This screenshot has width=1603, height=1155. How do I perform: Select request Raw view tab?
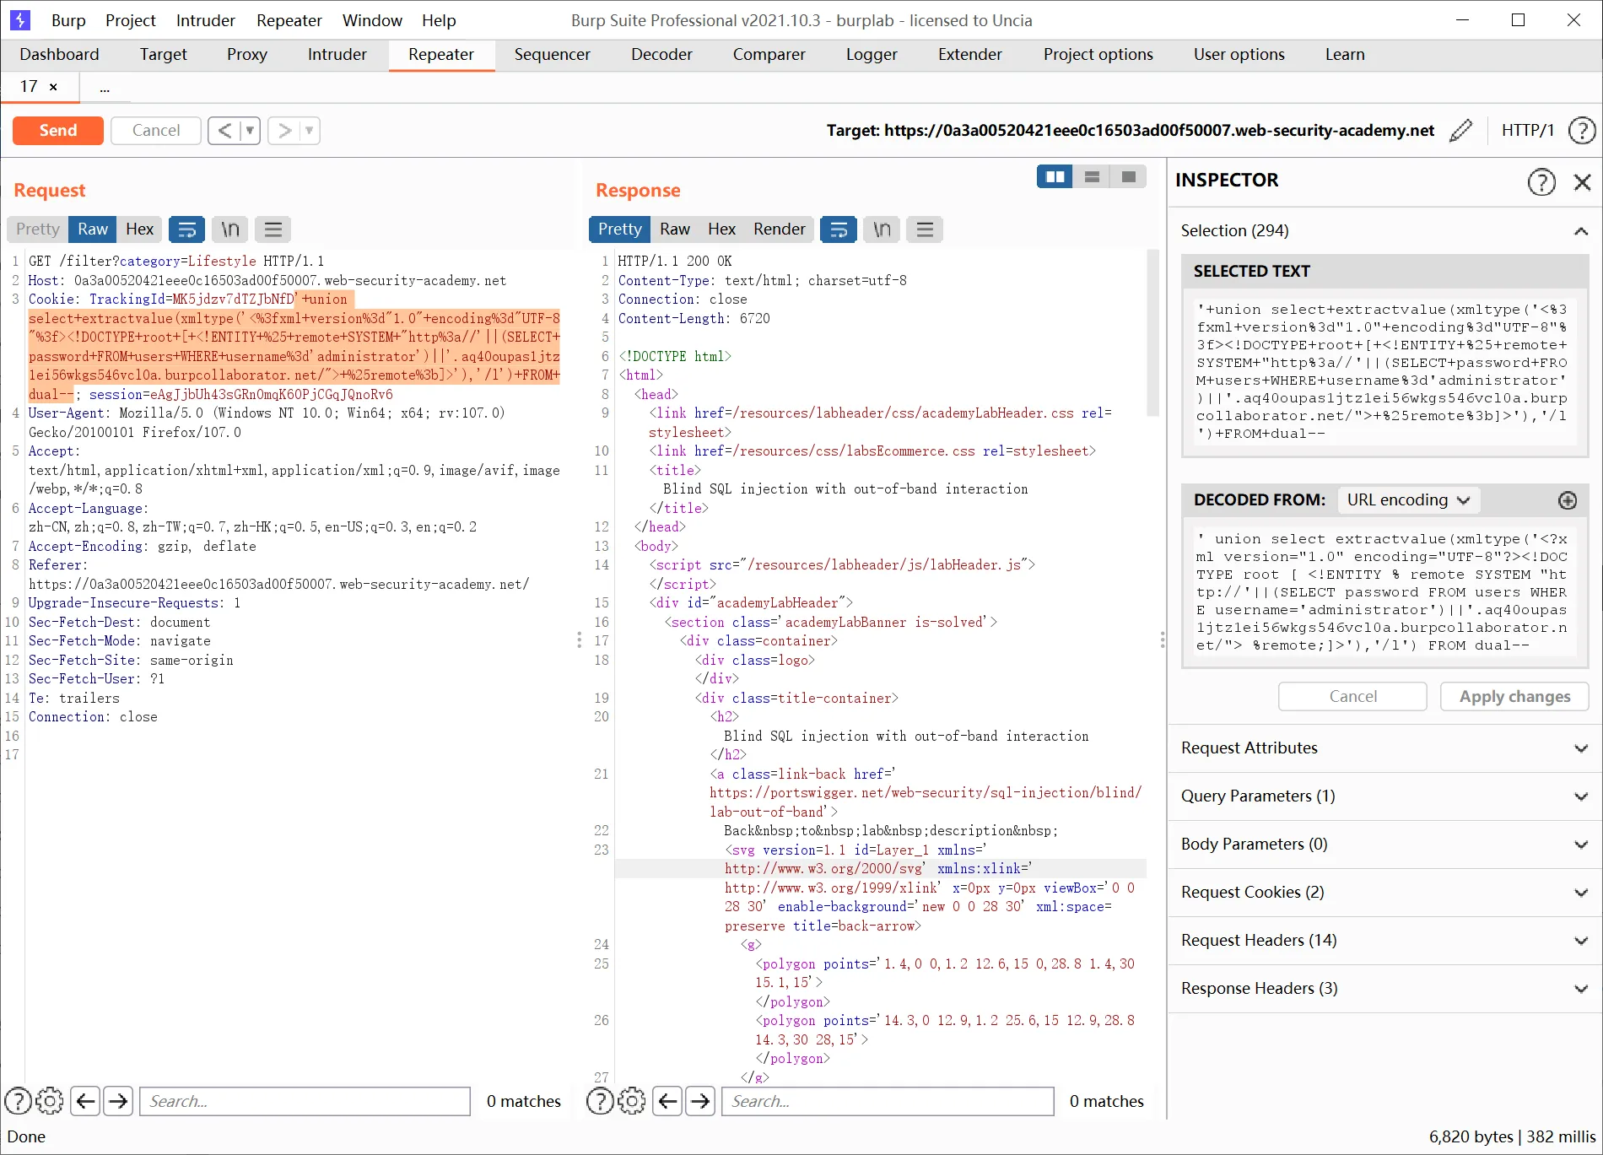tap(93, 229)
